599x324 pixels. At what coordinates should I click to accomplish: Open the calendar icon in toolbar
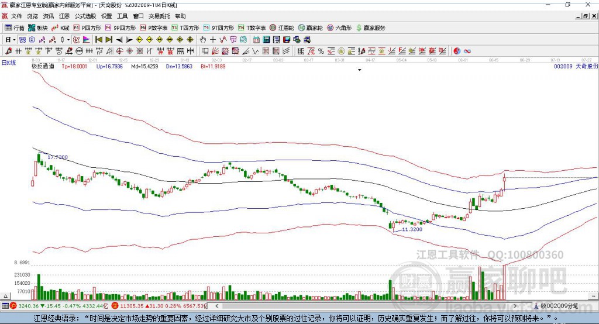point(256,40)
